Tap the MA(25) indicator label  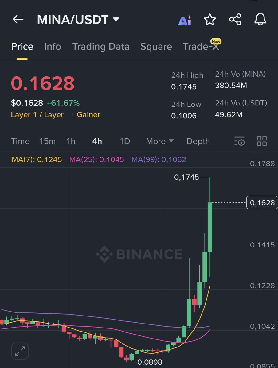pos(96,159)
